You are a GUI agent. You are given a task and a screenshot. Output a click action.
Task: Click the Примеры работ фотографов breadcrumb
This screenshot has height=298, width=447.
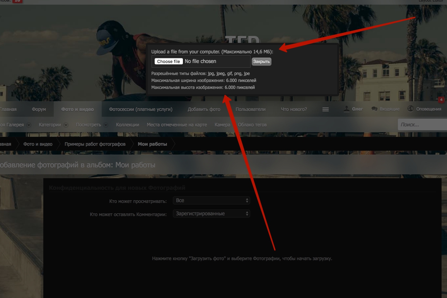click(x=95, y=144)
